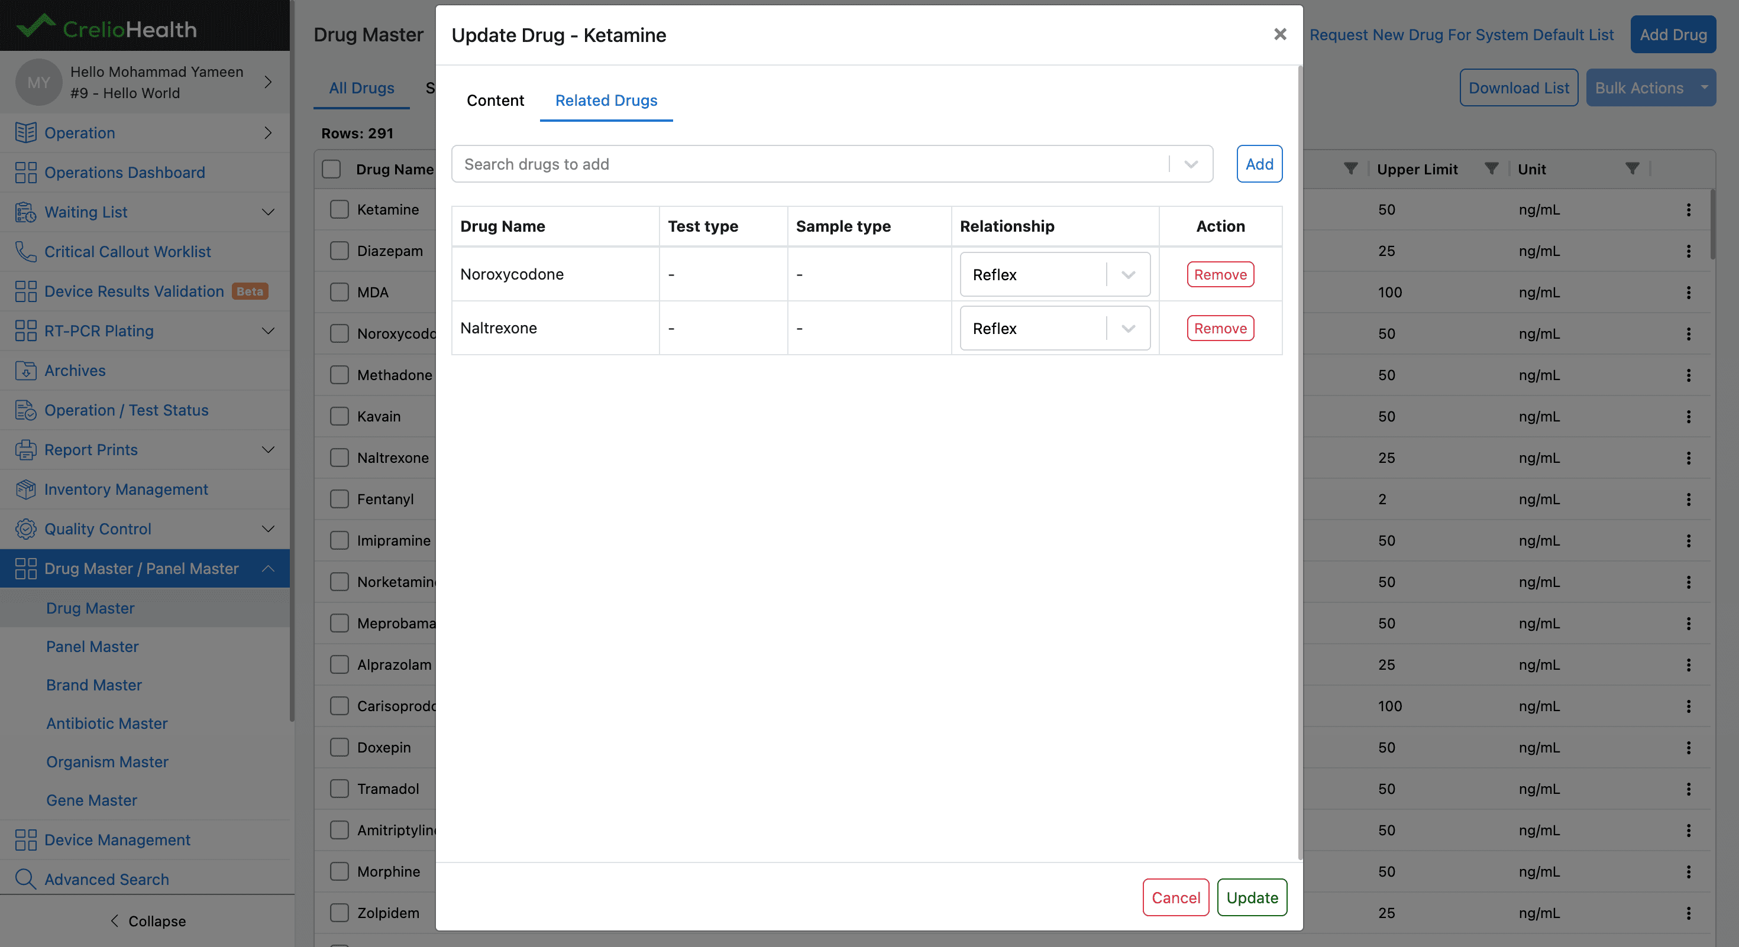Open the Bulk Actions dropdown
Viewport: 1739px width, 947px height.
pos(1650,87)
